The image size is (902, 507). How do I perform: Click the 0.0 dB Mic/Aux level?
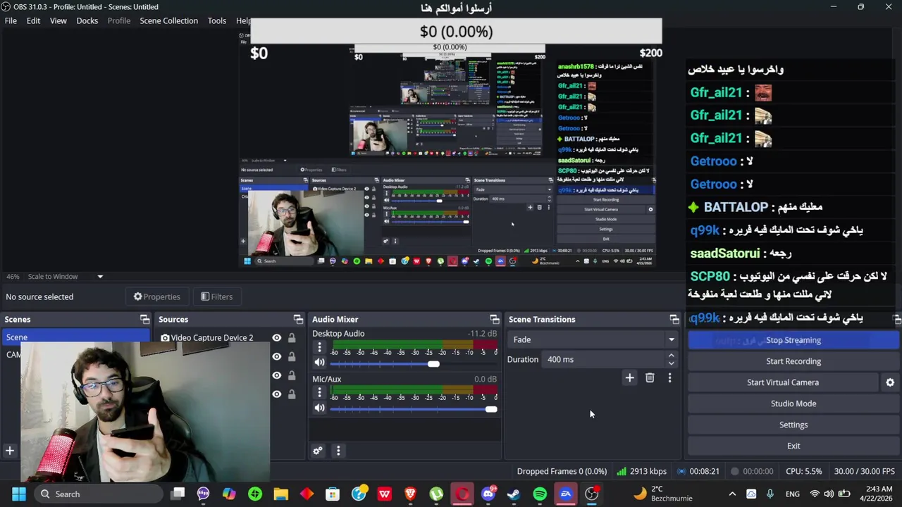486,379
